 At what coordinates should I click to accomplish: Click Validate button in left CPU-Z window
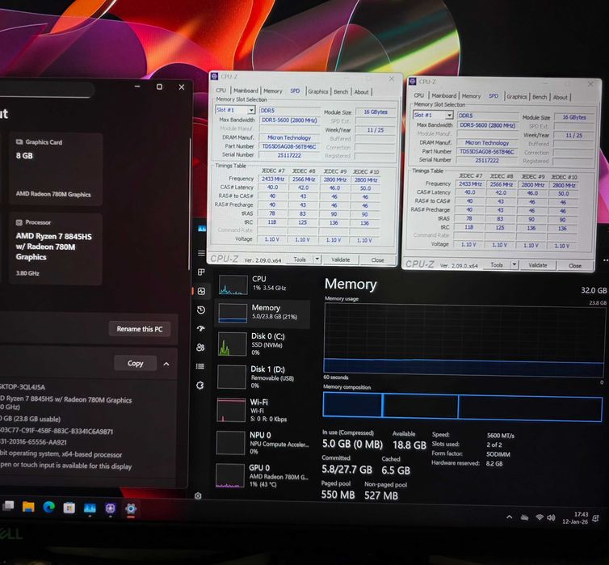[341, 259]
